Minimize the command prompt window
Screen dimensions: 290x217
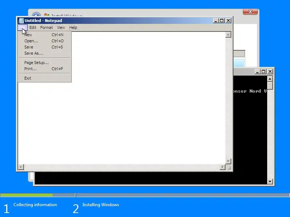click(257, 71)
